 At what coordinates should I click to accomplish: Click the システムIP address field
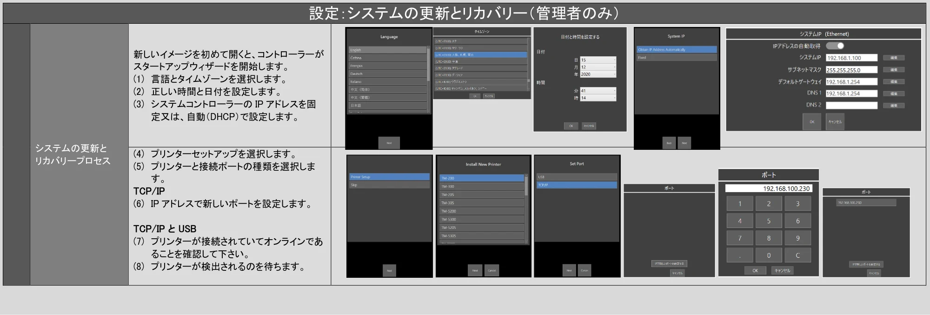click(851, 58)
